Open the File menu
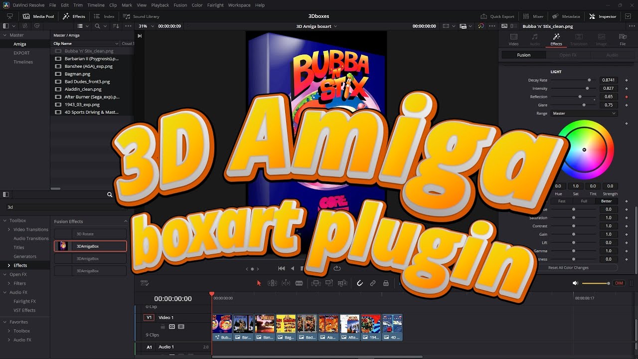 pos(52,5)
